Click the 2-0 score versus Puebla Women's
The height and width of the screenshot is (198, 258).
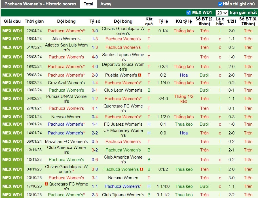(x=95, y=75)
